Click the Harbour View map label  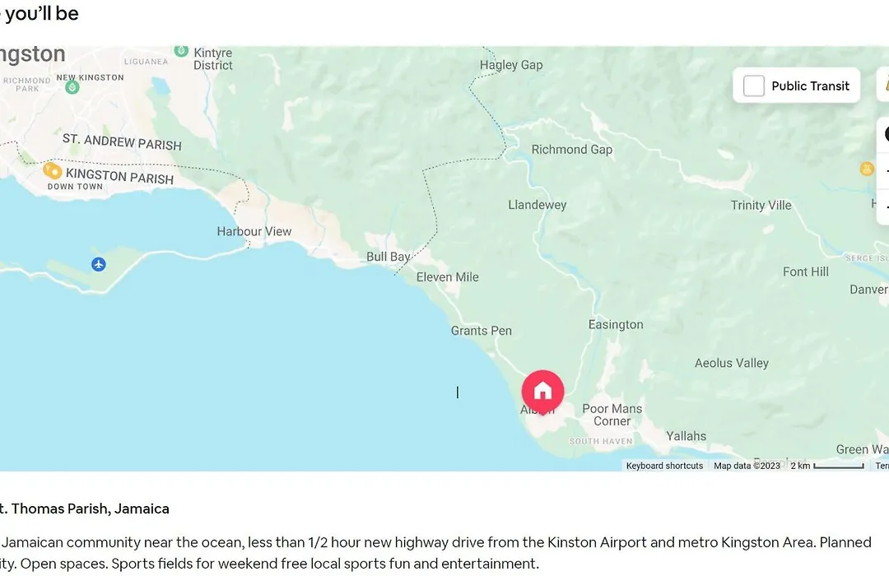point(254,231)
